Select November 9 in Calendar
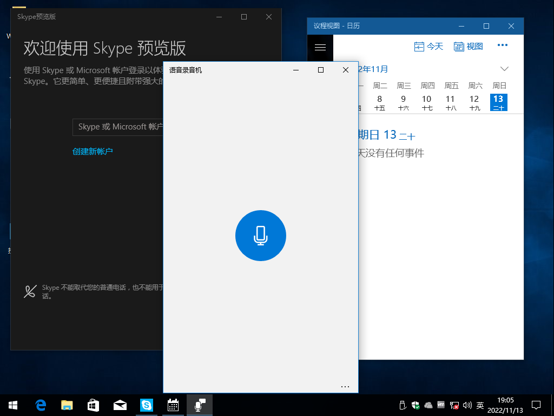This screenshot has width=554, height=416. point(404,102)
